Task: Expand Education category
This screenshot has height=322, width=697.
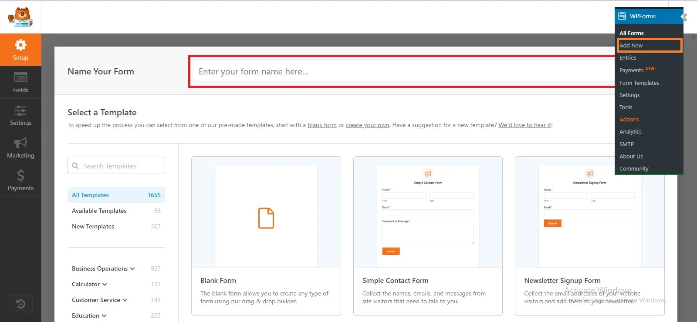Action: click(x=116, y=315)
